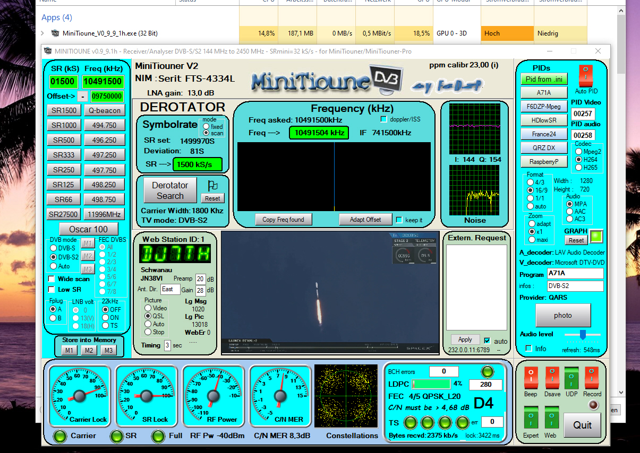Select the France24 PID preset
Image resolution: width=640 pixels, height=453 pixels.
coord(544,134)
